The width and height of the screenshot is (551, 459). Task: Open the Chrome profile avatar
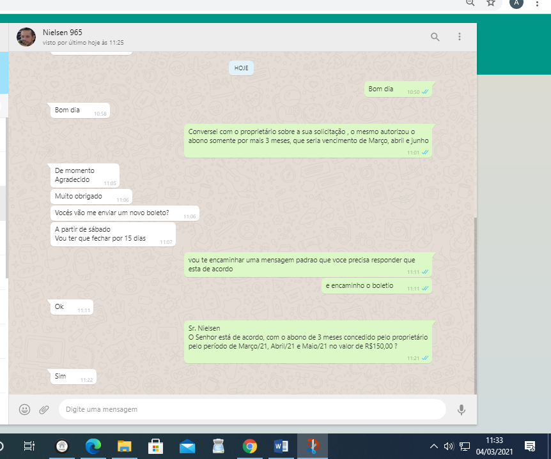point(516,3)
